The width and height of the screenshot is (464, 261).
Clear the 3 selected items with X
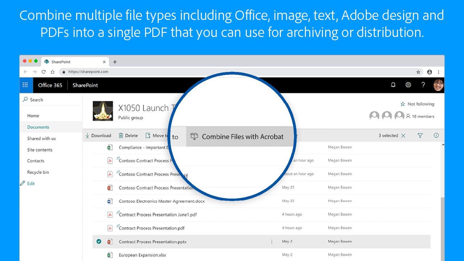(x=403, y=136)
